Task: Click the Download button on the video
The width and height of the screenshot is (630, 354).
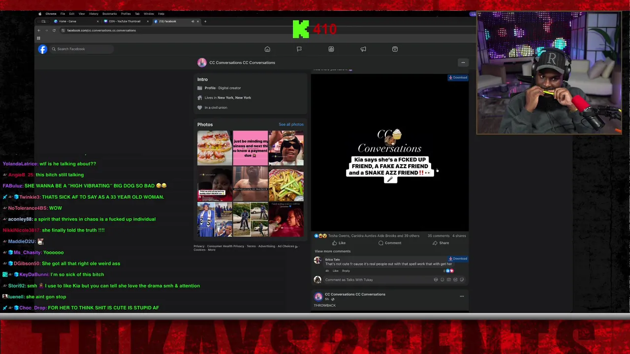Action: point(458,77)
